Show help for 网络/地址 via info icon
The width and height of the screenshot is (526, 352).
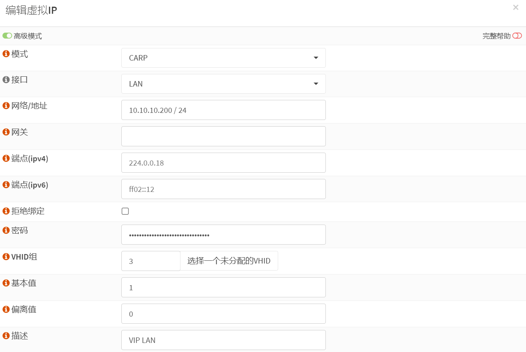pos(6,106)
